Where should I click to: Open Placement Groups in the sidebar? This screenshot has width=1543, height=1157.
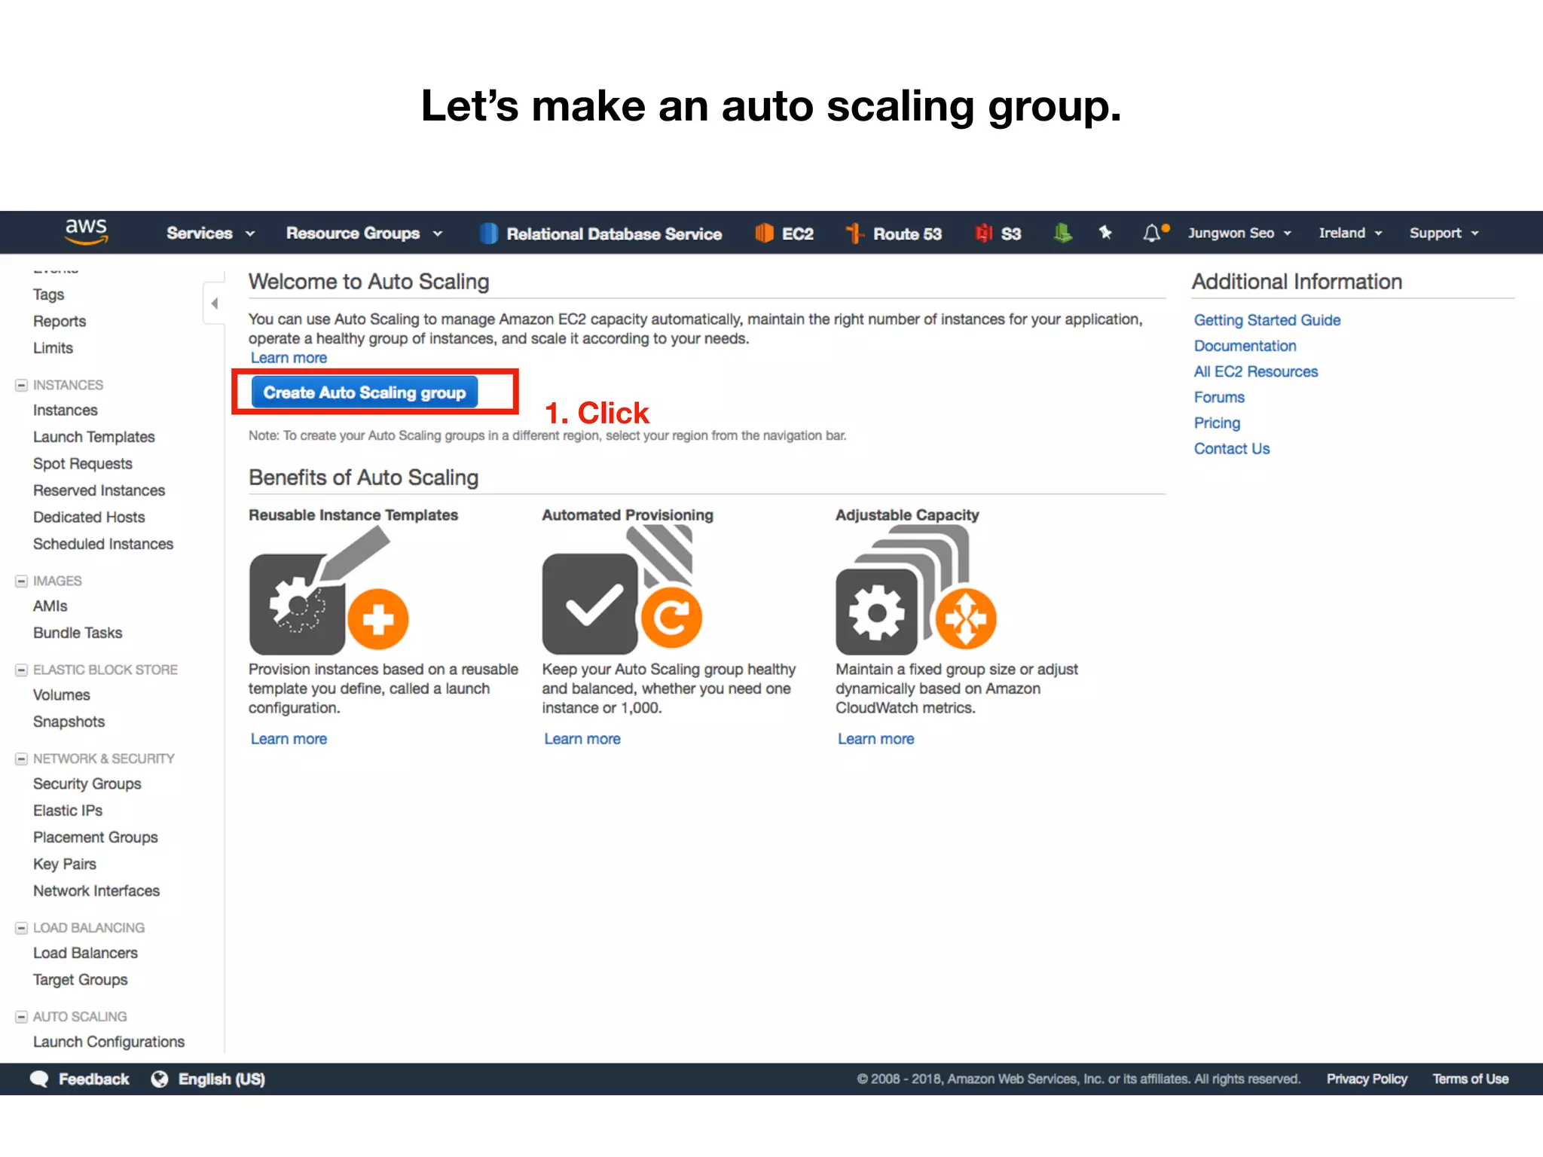(x=96, y=838)
